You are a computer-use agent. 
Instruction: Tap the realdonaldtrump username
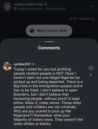pyautogui.click(x=28, y=4)
